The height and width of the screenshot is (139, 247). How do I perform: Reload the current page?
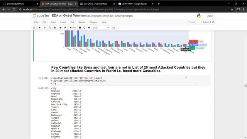coord(14,9)
